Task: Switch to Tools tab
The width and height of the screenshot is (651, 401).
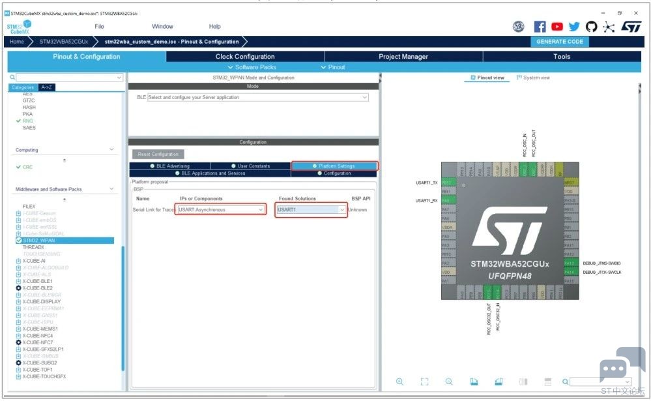Action: [x=562, y=57]
